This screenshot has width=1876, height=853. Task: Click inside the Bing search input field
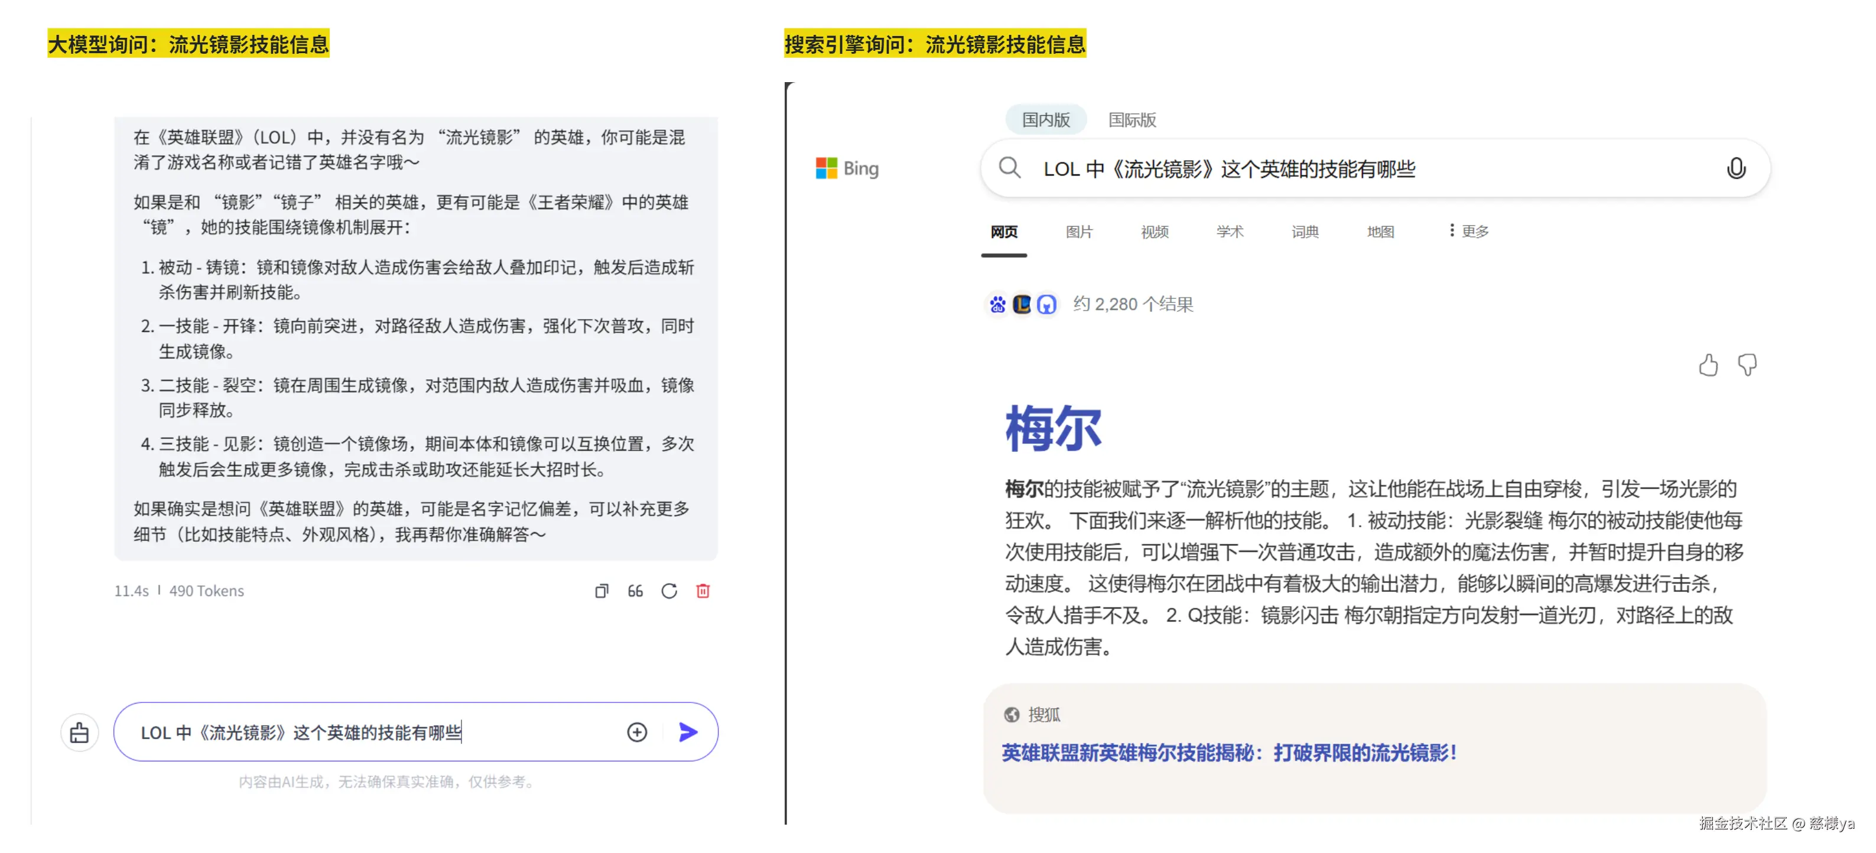point(1311,168)
